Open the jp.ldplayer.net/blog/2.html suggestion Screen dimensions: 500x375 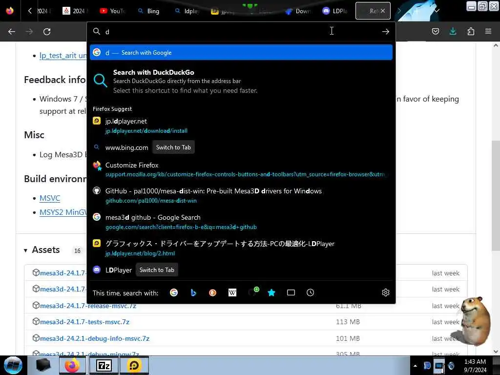241,248
